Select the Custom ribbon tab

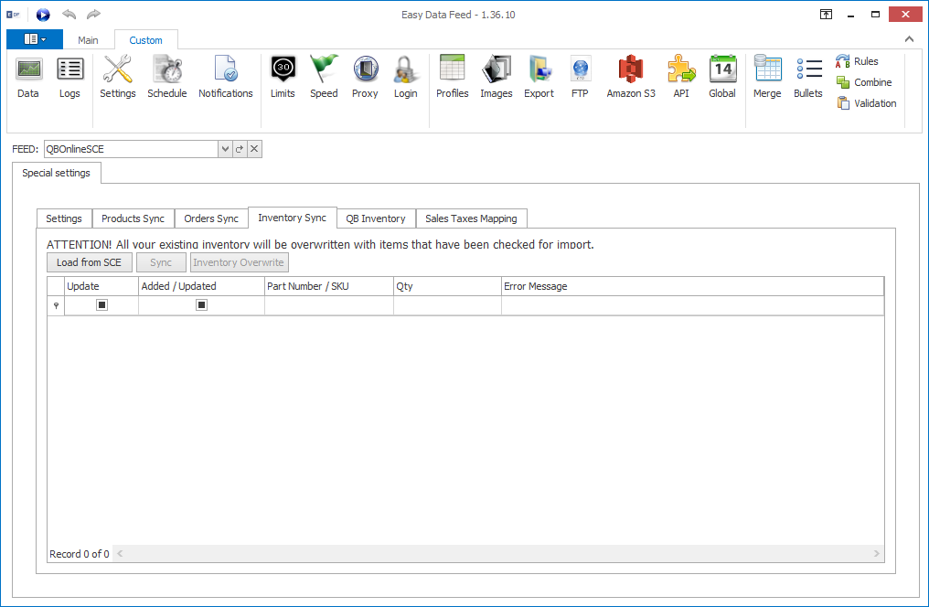[145, 40]
